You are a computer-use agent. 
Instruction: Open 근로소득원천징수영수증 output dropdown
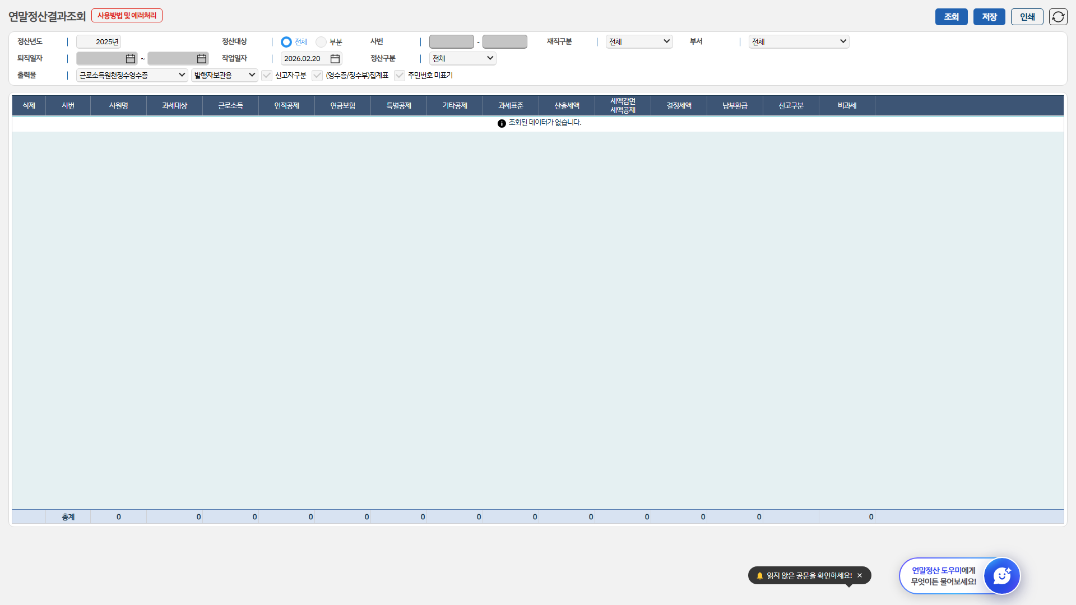click(x=132, y=76)
